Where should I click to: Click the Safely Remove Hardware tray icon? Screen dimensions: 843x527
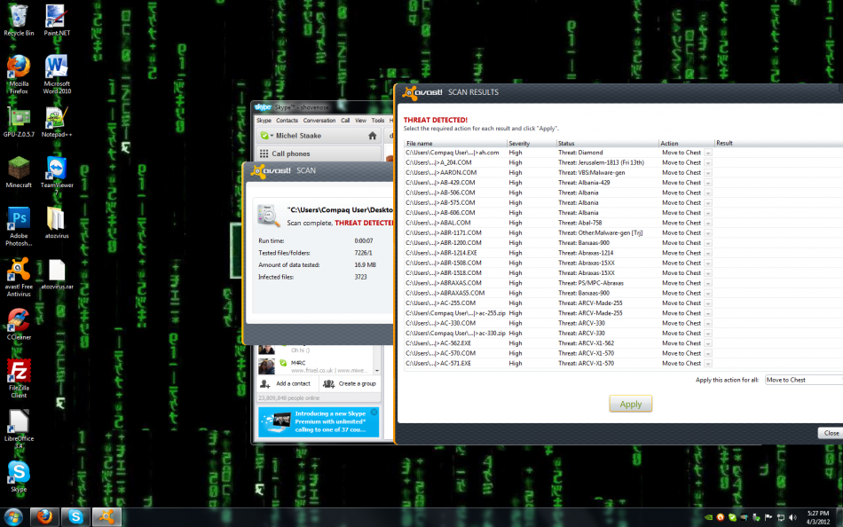click(x=756, y=517)
